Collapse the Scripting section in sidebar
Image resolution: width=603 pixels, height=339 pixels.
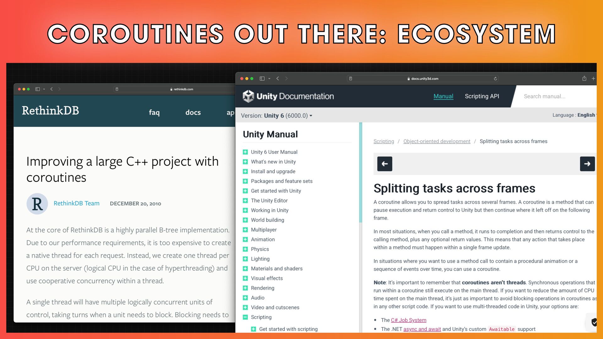click(245, 317)
